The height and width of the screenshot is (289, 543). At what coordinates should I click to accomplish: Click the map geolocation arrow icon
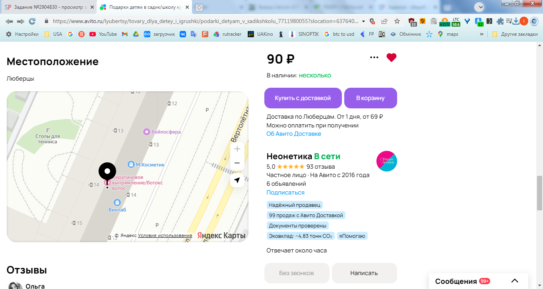pyautogui.click(x=237, y=180)
